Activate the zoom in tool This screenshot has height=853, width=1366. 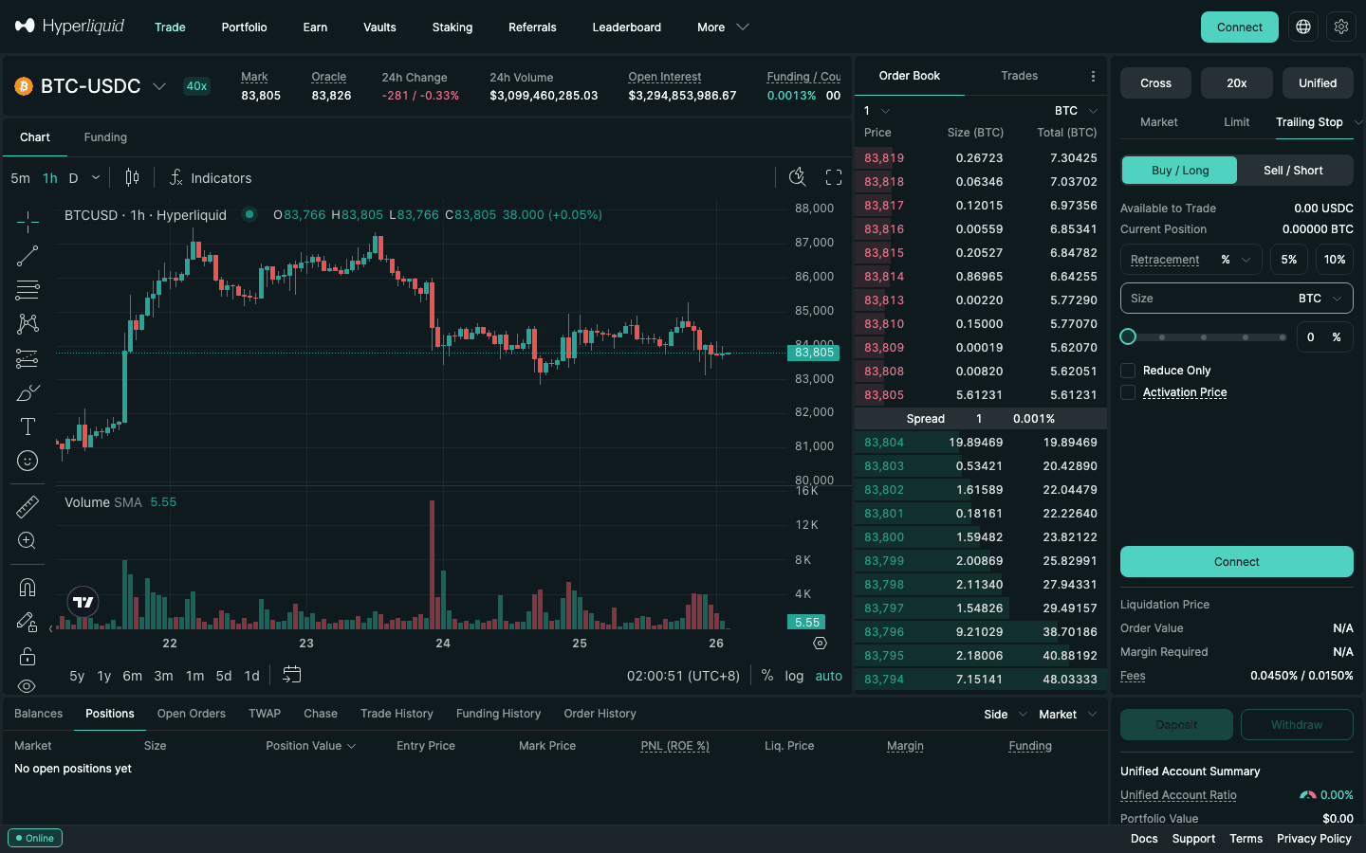pos(28,541)
